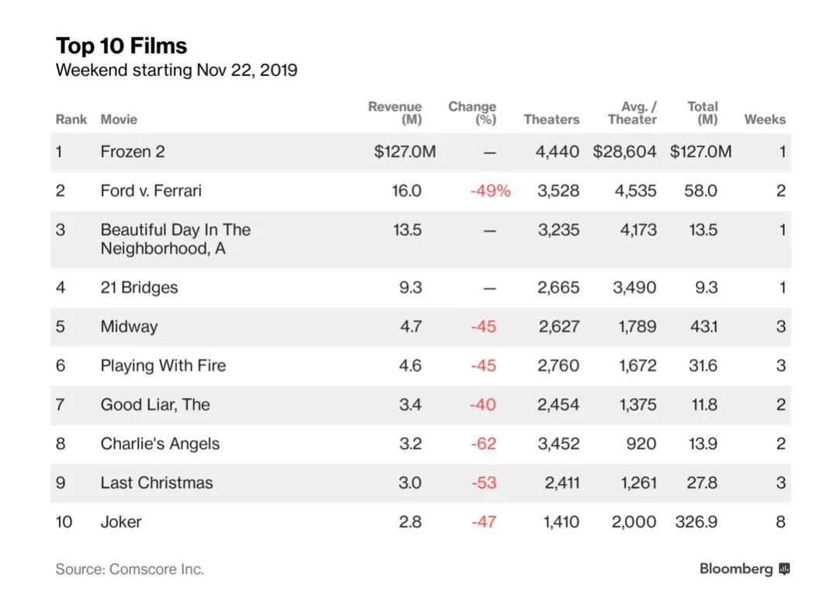The height and width of the screenshot is (605, 823).
Task: Click the Change (%) column header
Action: pyautogui.click(x=472, y=113)
